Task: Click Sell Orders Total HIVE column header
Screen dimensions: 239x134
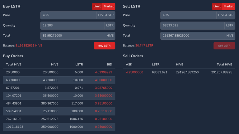Action: pyautogui.click(x=224, y=65)
